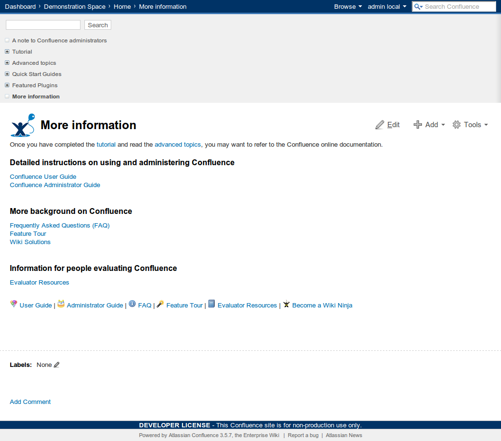Screen dimensions: 501x441
Task: Click the Confluence space logo icon
Action: pos(23,125)
